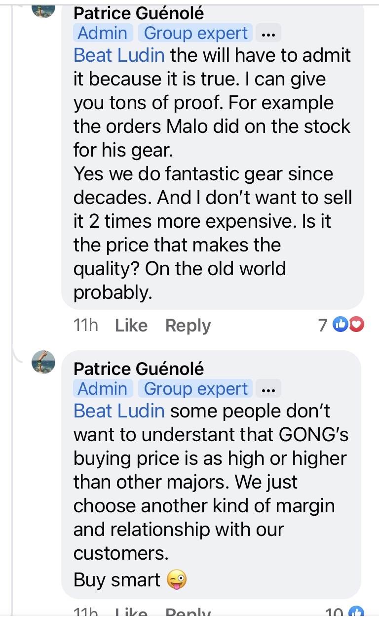Click the Admin badge in the first comment
Screen dimensions: 379x618
[x=103, y=34]
